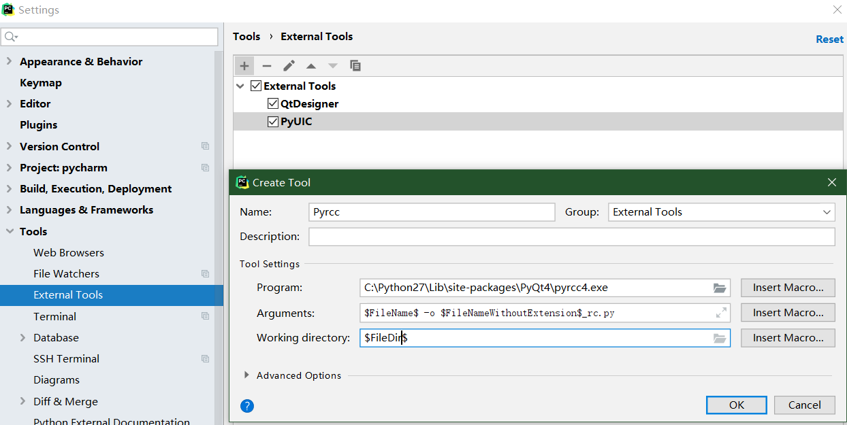Viewport: 847px width, 425px height.
Task: Browse Working directory with folder icon
Action: [720, 338]
